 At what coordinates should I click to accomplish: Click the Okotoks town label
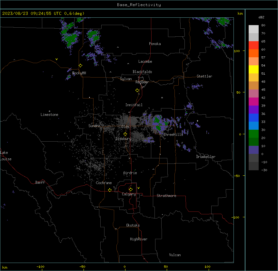(133, 225)
